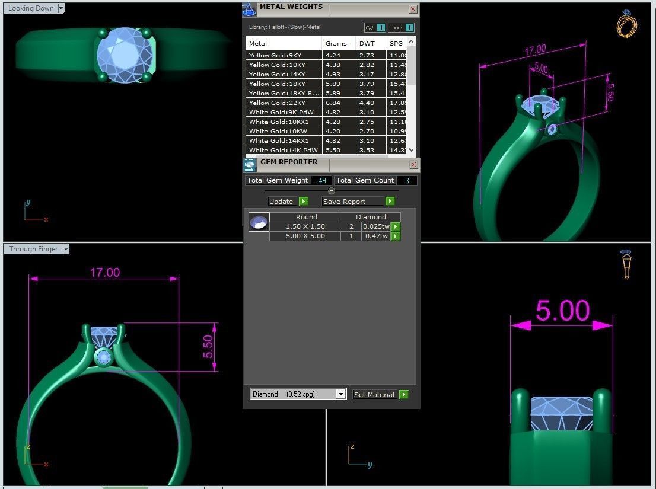The height and width of the screenshot is (489, 656).
Task: Select the White Gold:10KX1 row
Action: tap(326, 122)
